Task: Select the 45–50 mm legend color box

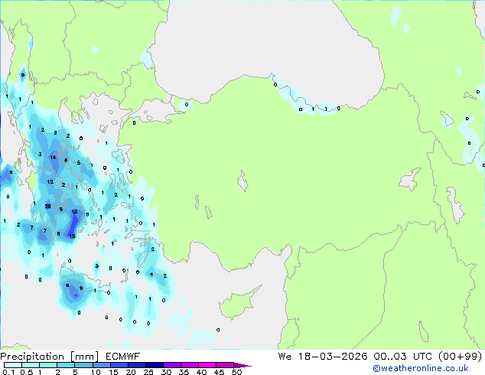Action: [x=225, y=365]
